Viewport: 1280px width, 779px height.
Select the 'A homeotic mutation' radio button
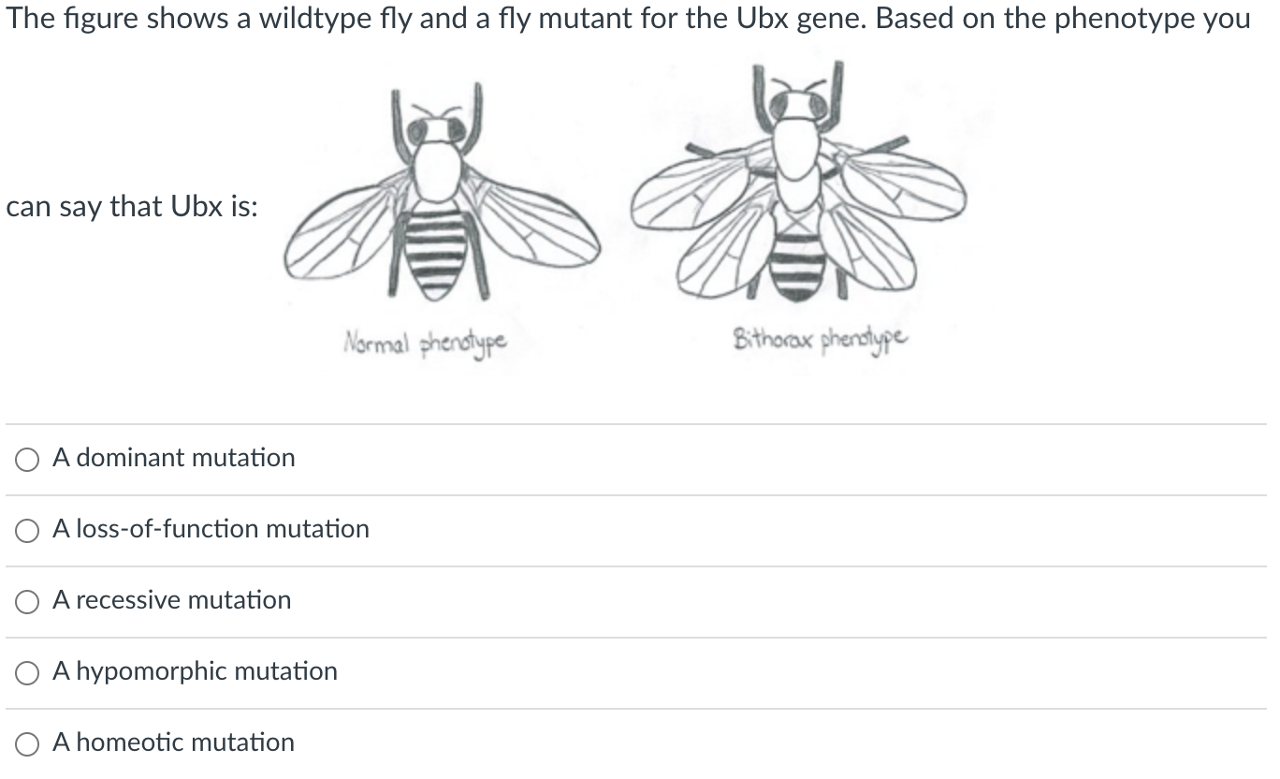(x=27, y=743)
